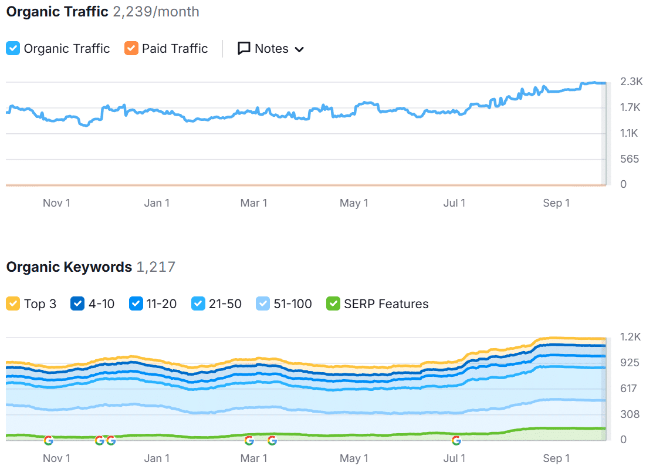Toggle the 51-100 positions checkbox
646x469 pixels.
263,304
